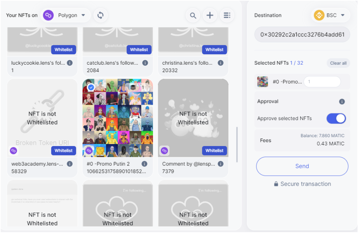Click the Promo Putin 2 NFT image
The height and width of the screenshot is (235, 359).
click(x=118, y=118)
